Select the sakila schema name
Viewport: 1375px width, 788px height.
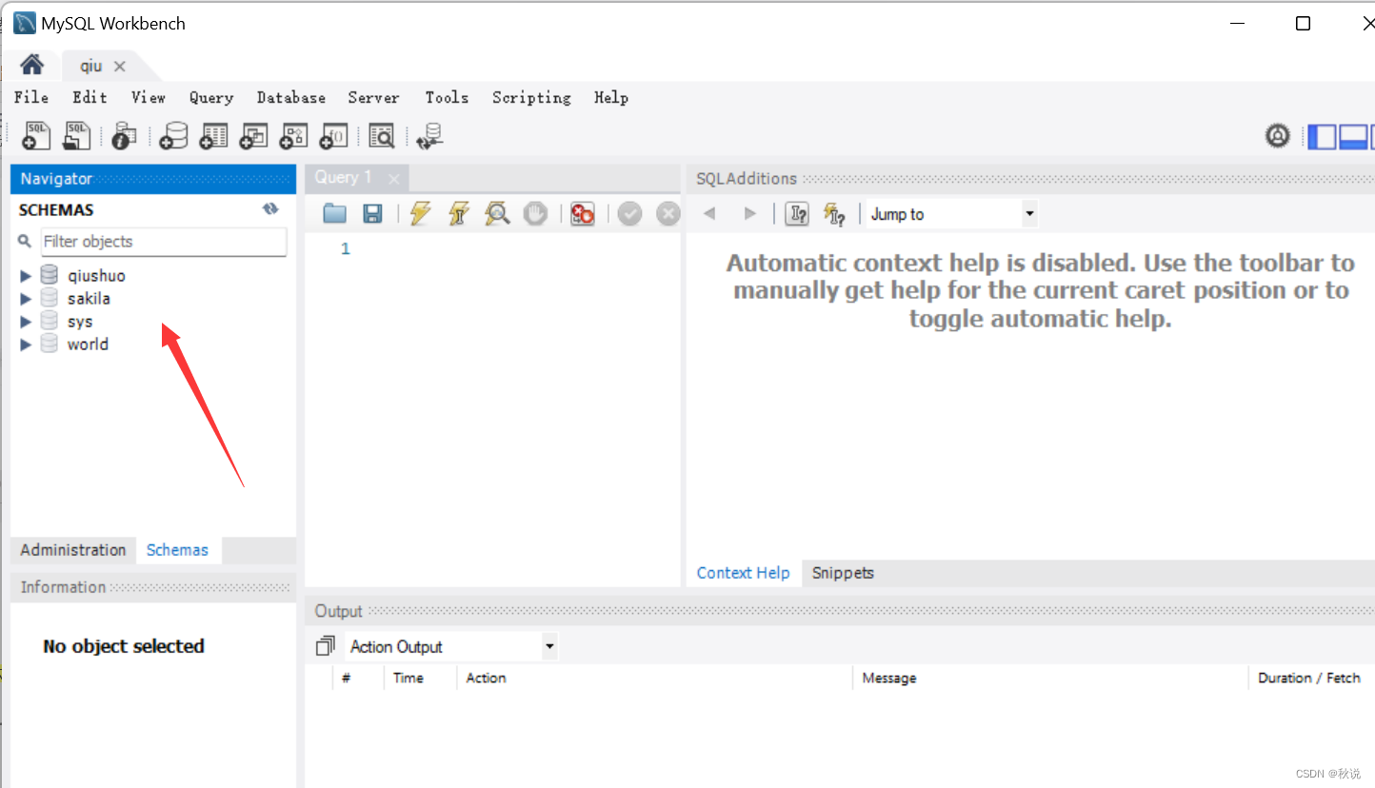tap(89, 299)
